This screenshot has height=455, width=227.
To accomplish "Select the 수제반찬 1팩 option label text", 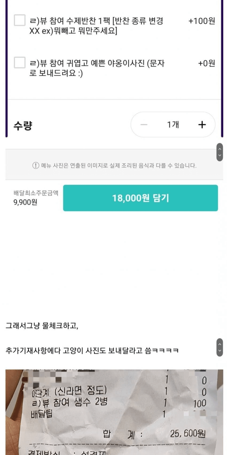I will (x=96, y=26).
